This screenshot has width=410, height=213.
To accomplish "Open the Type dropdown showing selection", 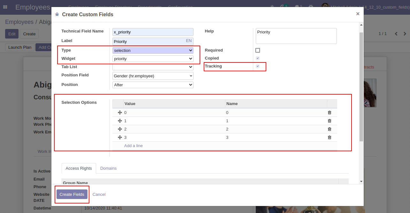I will 153,50.
